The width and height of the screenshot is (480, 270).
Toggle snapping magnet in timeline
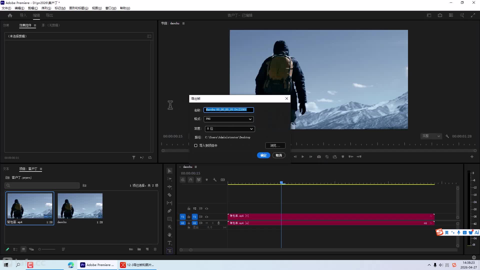click(x=191, y=180)
